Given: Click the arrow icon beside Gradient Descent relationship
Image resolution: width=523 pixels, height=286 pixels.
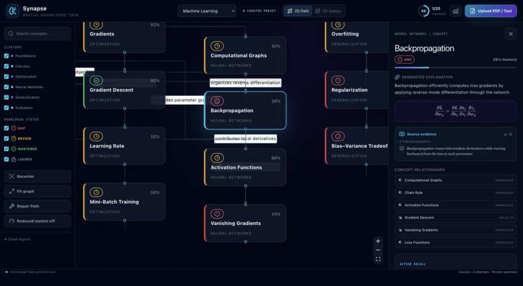Looking at the screenshot, I should 400,218.
